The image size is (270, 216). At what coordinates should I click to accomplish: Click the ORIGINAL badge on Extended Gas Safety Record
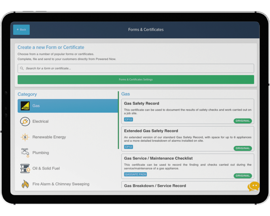coord(243,148)
